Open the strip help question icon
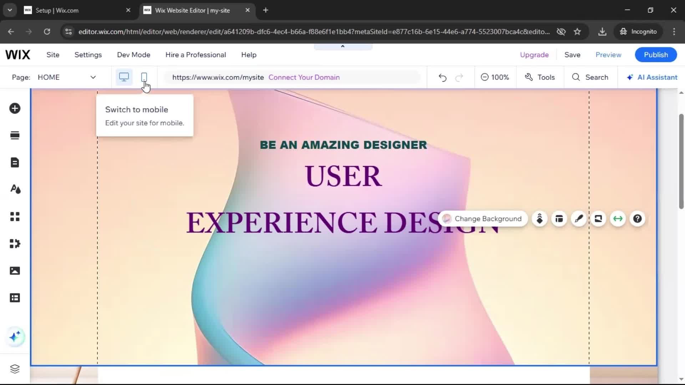This screenshot has height=385, width=685. (638, 219)
